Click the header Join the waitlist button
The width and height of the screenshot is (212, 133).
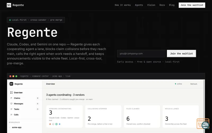tap(192, 5)
